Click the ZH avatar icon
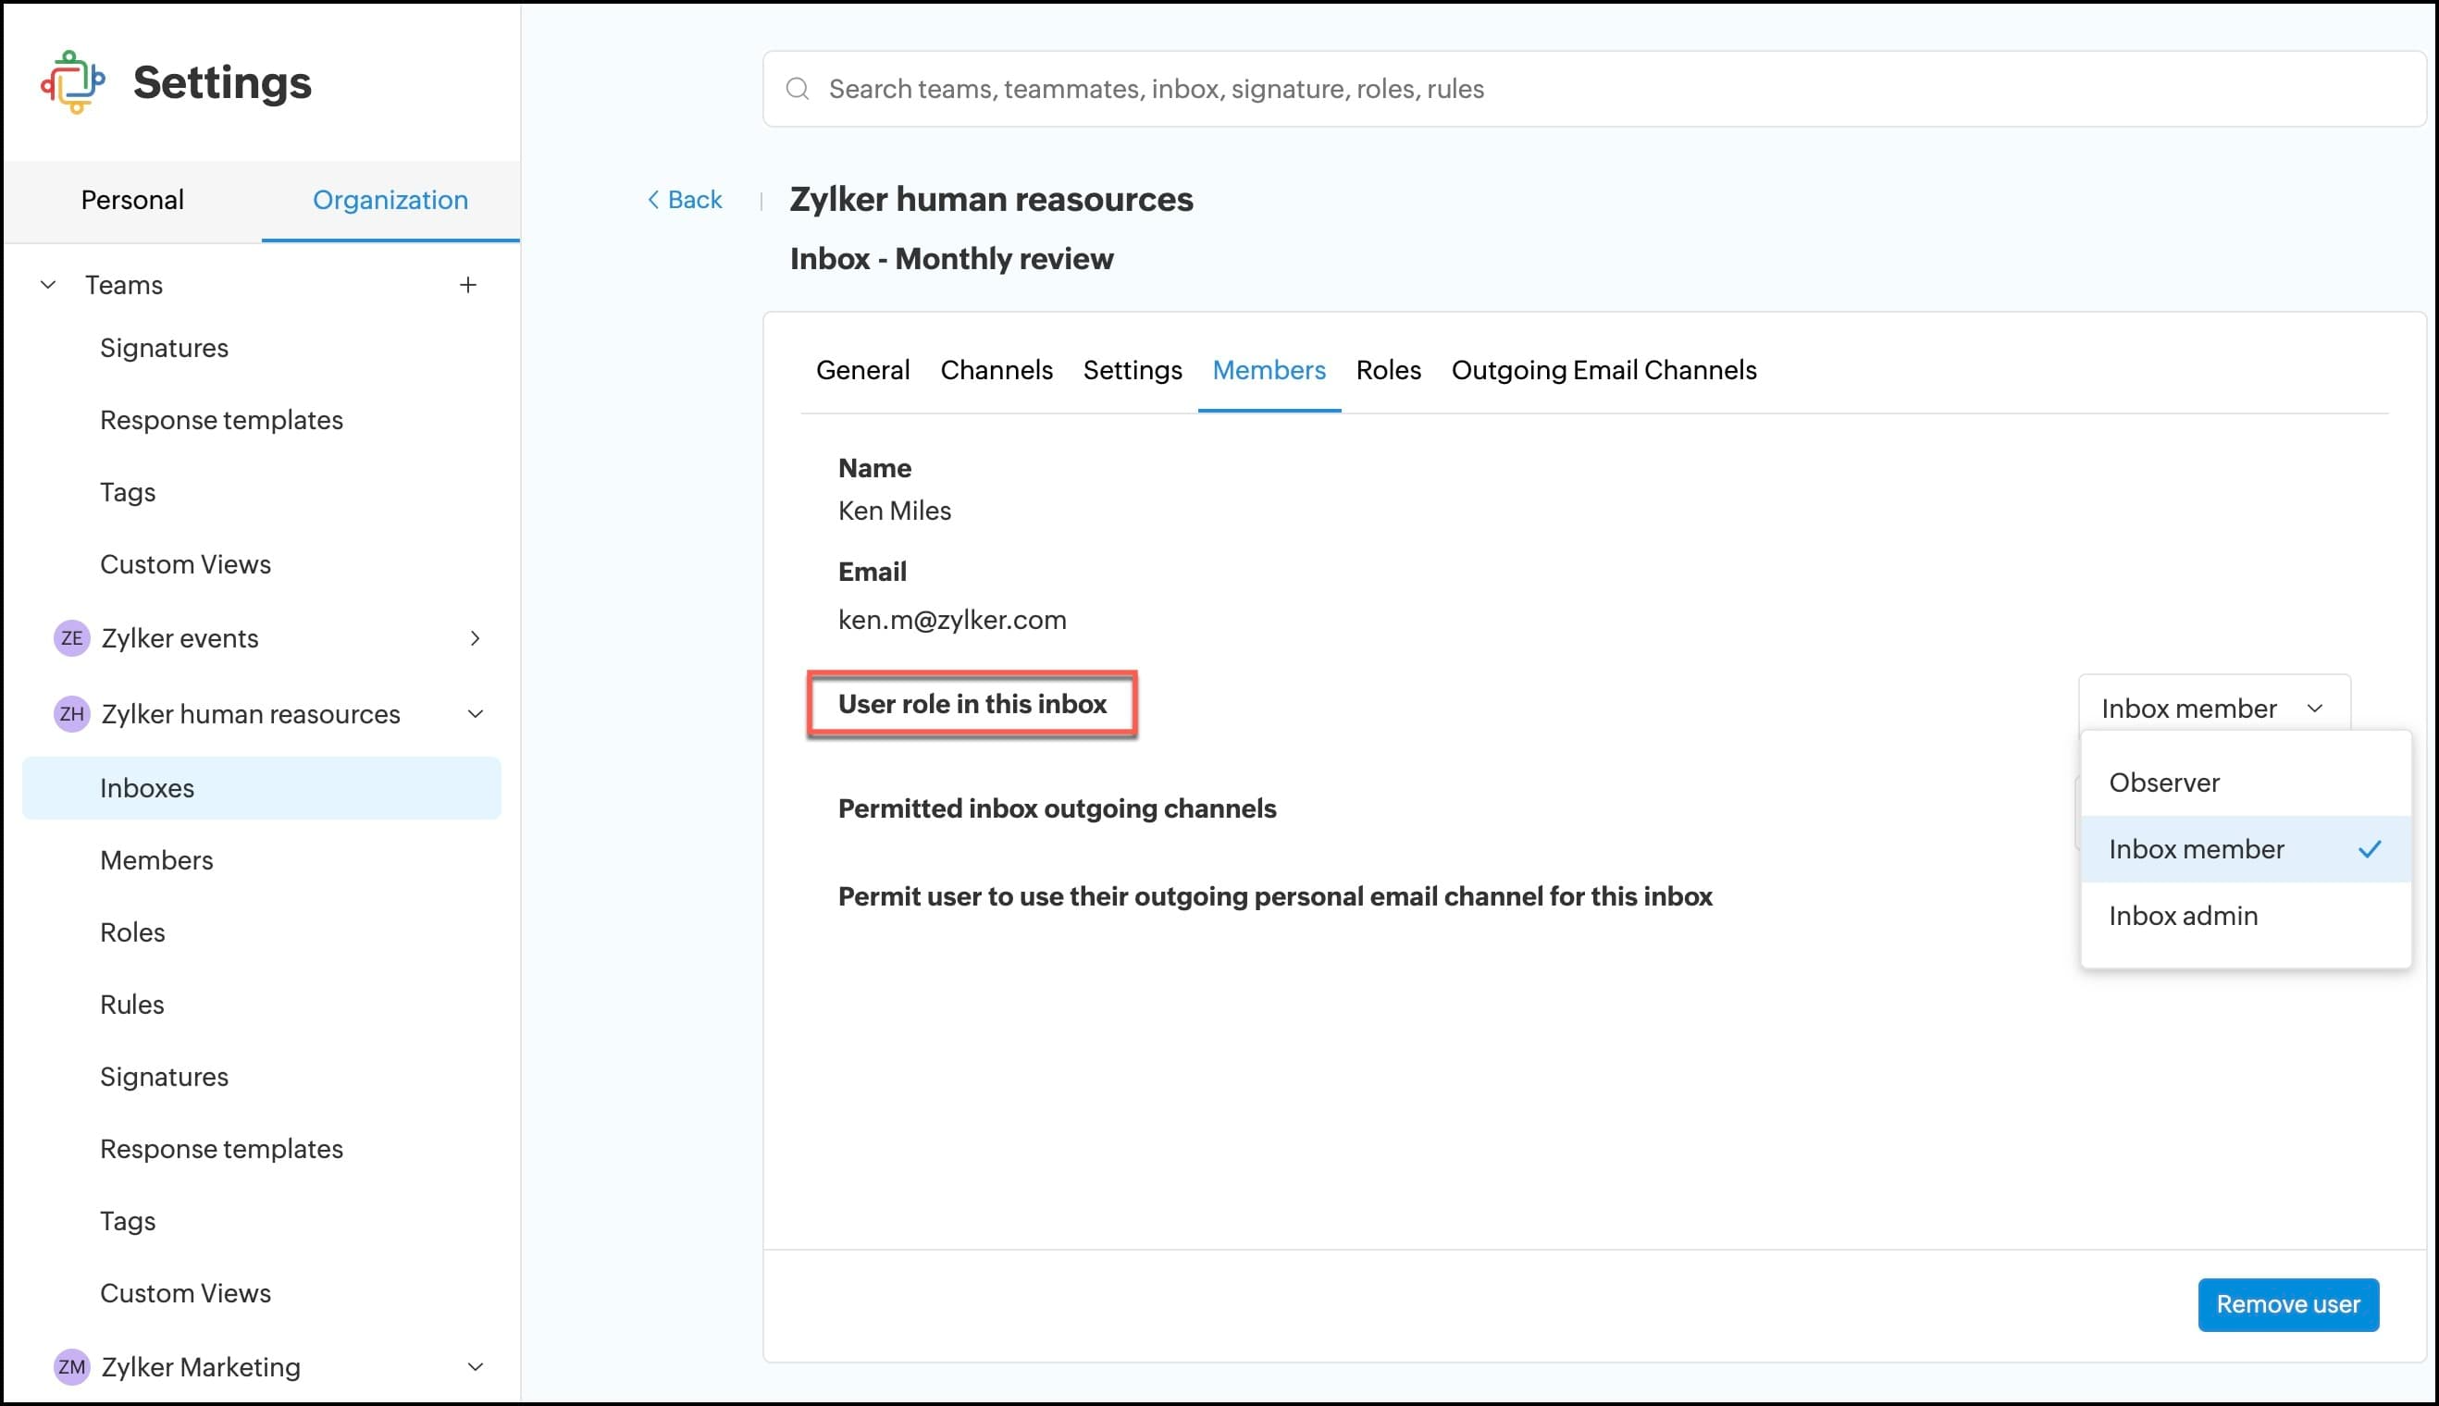 71,713
